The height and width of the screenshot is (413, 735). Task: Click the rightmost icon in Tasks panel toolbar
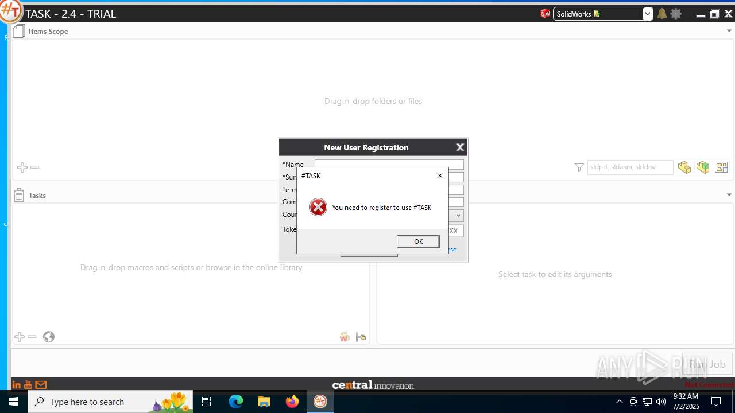tap(361, 337)
